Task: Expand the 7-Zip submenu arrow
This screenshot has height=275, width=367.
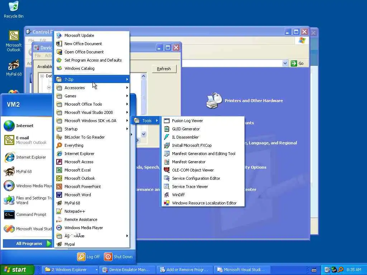Action: tap(127, 79)
